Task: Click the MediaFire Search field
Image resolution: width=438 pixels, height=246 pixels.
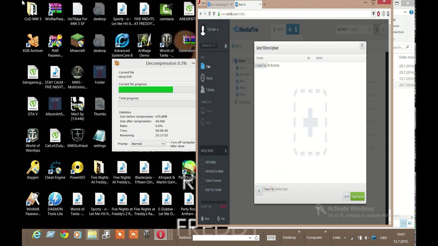Action: coord(358,29)
